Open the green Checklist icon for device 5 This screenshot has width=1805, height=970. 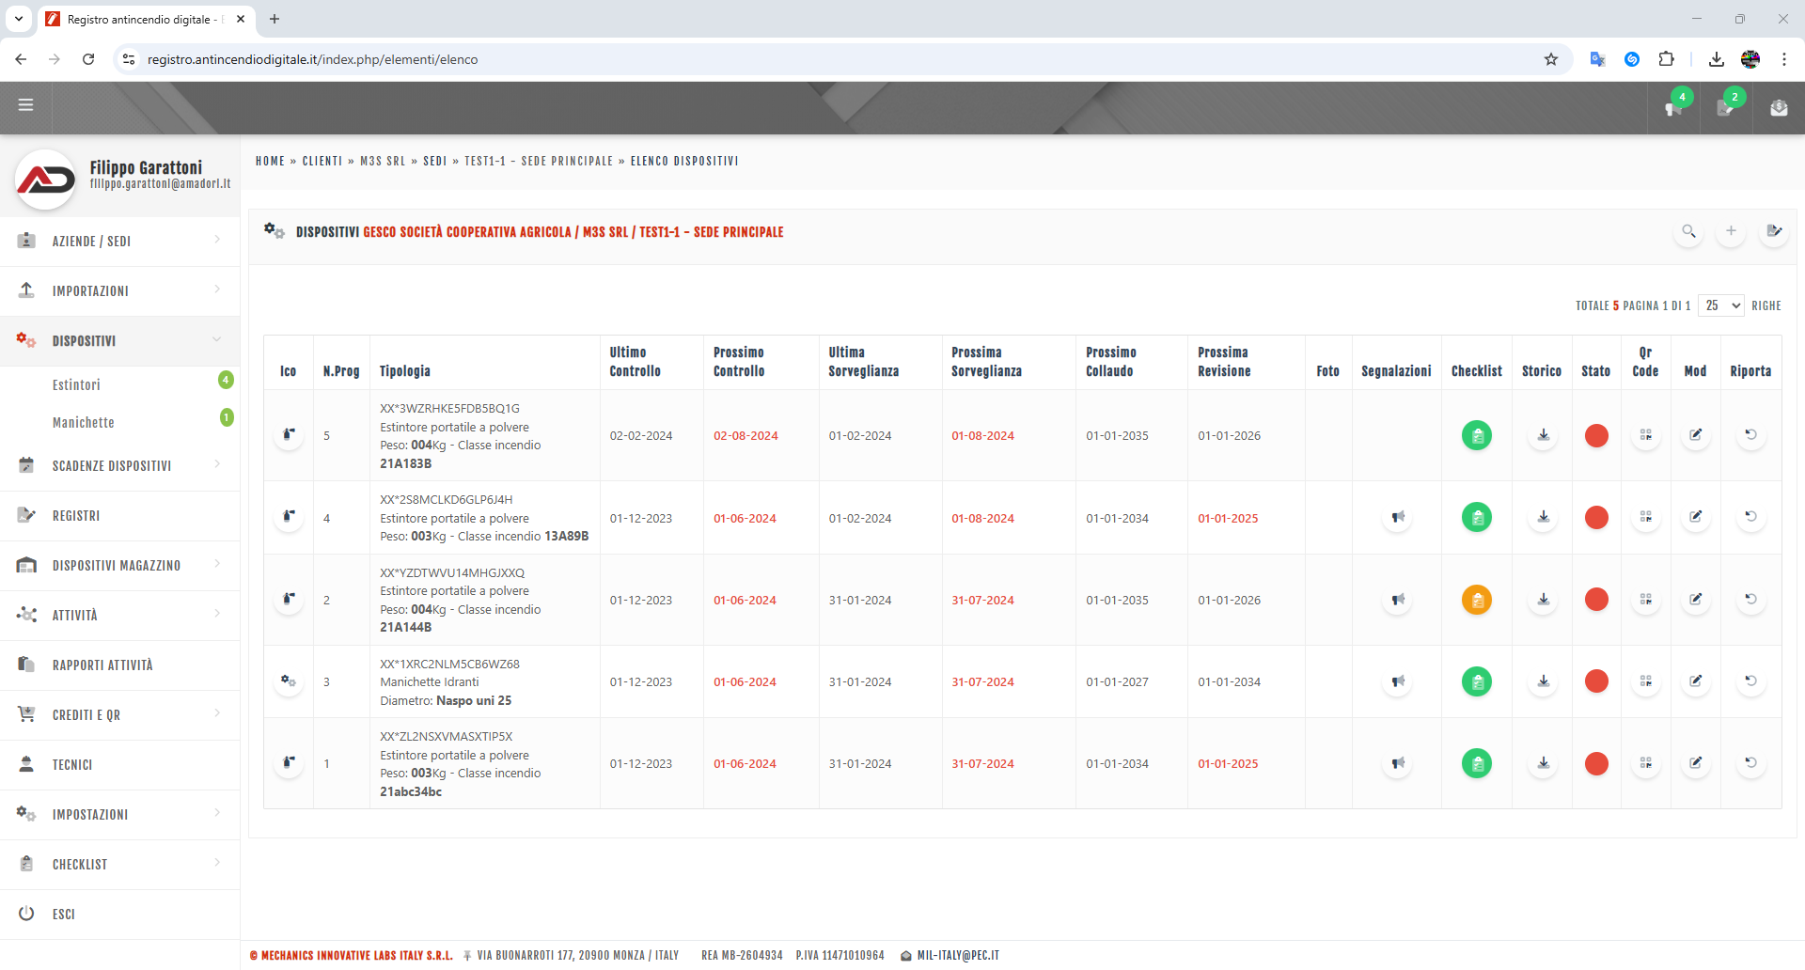tap(1476, 435)
